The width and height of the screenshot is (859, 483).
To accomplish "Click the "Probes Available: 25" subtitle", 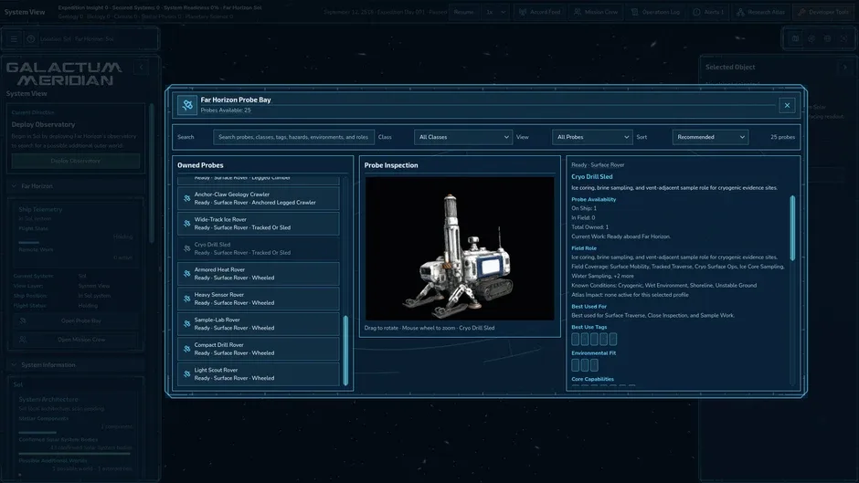I will [x=225, y=110].
